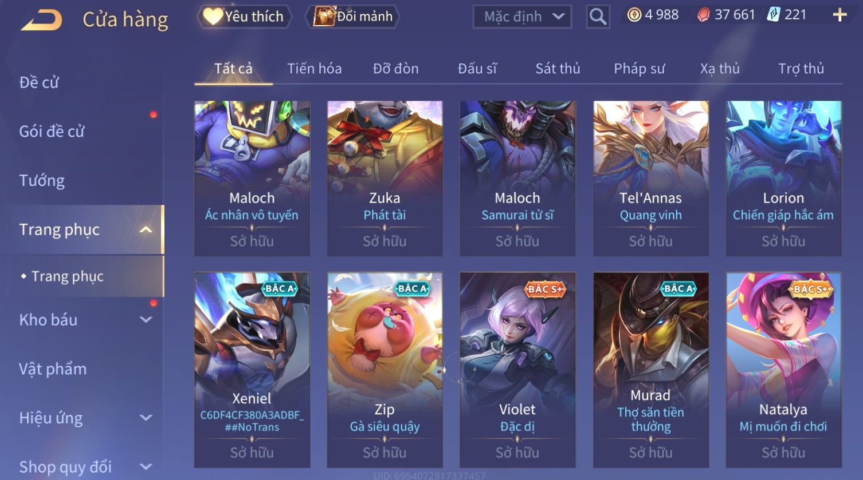863x480 pixels.
Task: Select Natalya Mị muốn đi chơi skin
Action: 783,370
